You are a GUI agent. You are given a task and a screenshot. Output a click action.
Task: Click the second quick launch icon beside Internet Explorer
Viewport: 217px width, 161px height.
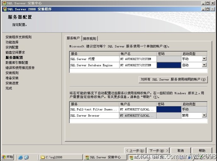tap(26, 157)
